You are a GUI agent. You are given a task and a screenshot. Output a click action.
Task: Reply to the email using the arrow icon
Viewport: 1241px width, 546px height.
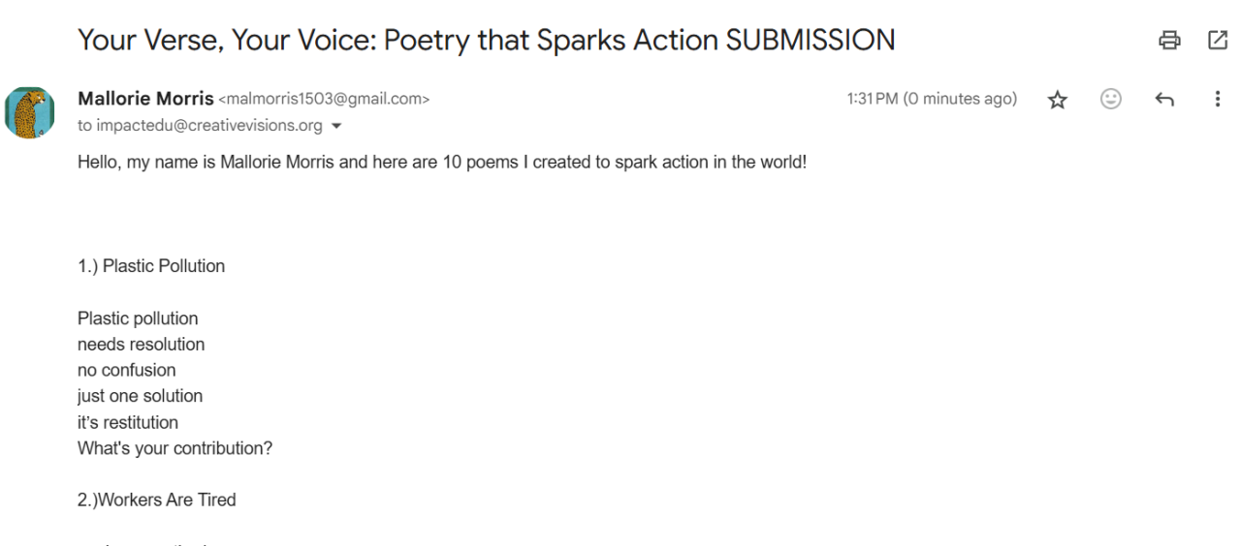tap(1164, 100)
